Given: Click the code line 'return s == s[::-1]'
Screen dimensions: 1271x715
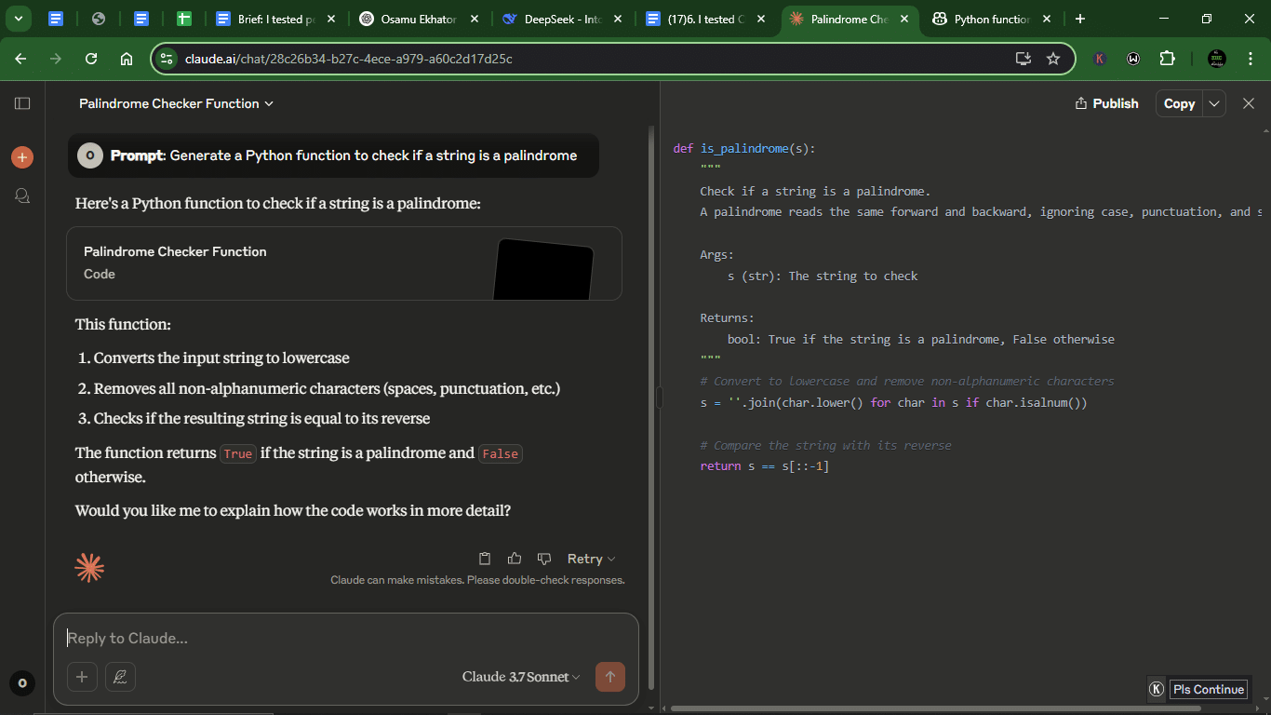Looking at the screenshot, I should [x=764, y=465].
